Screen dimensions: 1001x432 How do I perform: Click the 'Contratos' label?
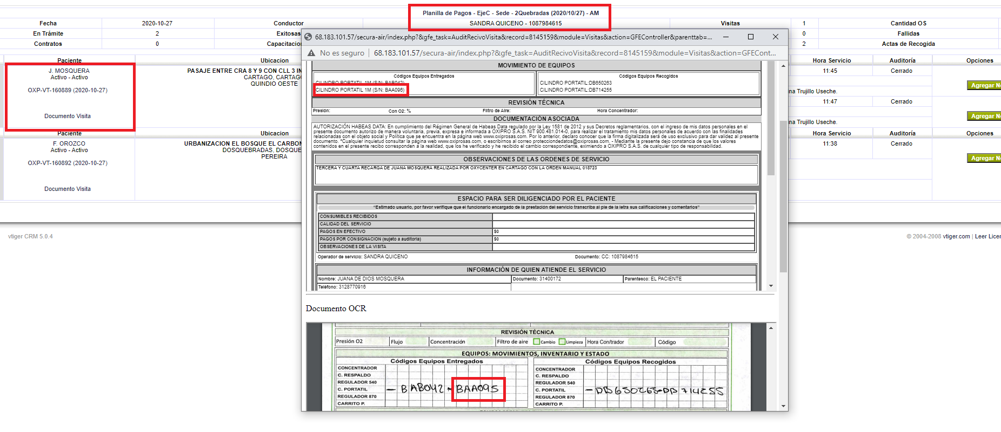pyautogui.click(x=48, y=44)
